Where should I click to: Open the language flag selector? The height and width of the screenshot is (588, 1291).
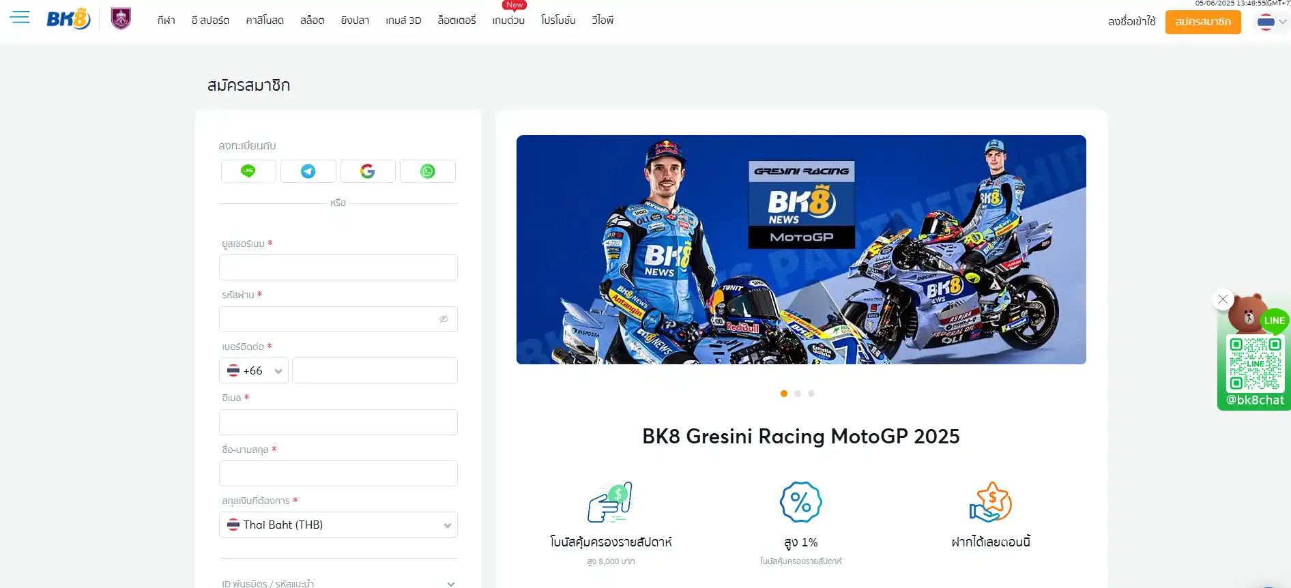pyautogui.click(x=1271, y=22)
